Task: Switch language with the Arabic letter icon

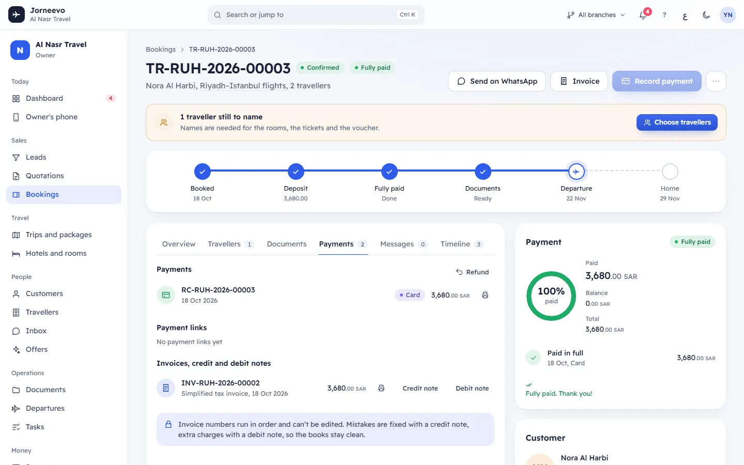Action: coord(685,15)
